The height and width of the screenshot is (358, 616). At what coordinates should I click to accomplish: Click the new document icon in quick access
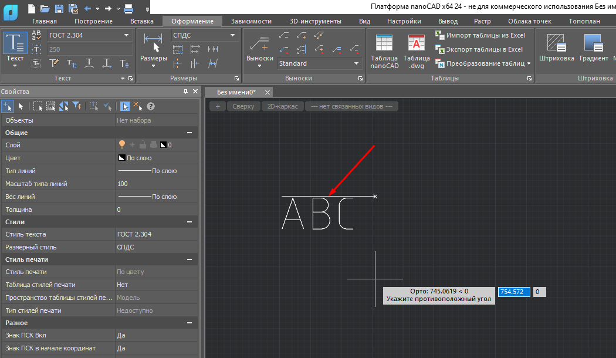32,8
